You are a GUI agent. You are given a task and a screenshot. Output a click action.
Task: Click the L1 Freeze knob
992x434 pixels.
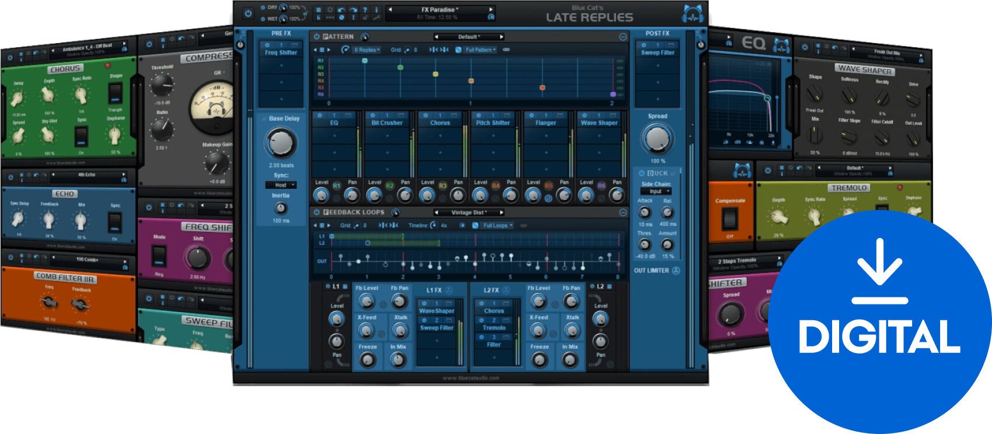pos(367,360)
